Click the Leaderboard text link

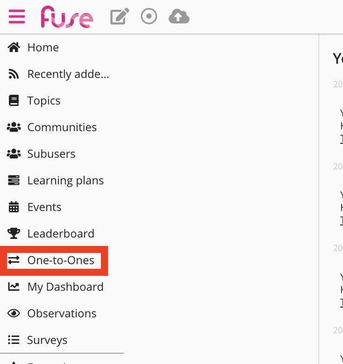(x=61, y=233)
